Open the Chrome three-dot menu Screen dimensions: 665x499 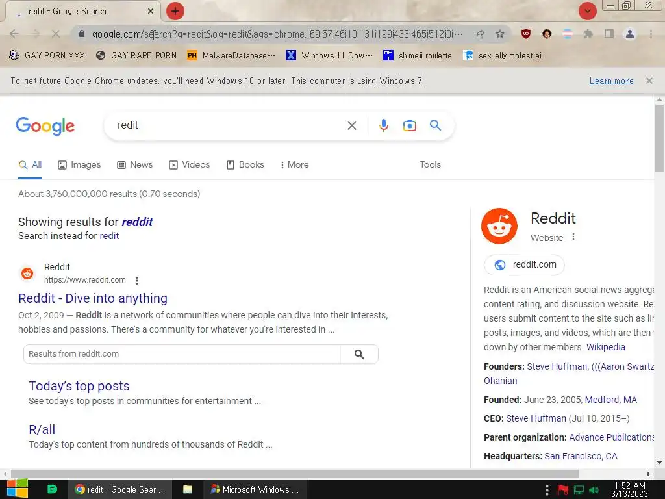(x=651, y=34)
